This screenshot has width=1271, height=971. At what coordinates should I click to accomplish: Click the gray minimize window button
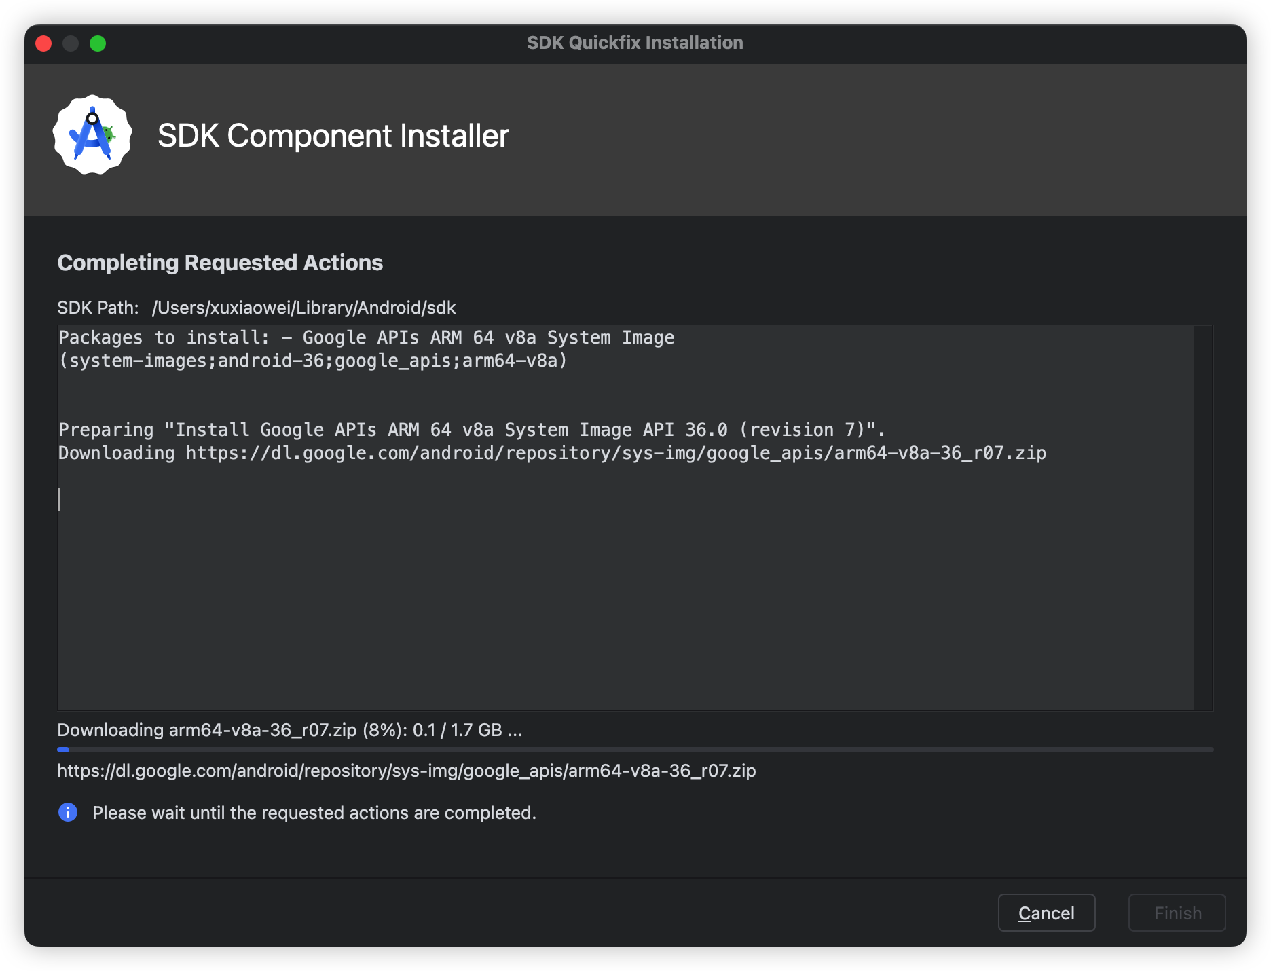71,43
